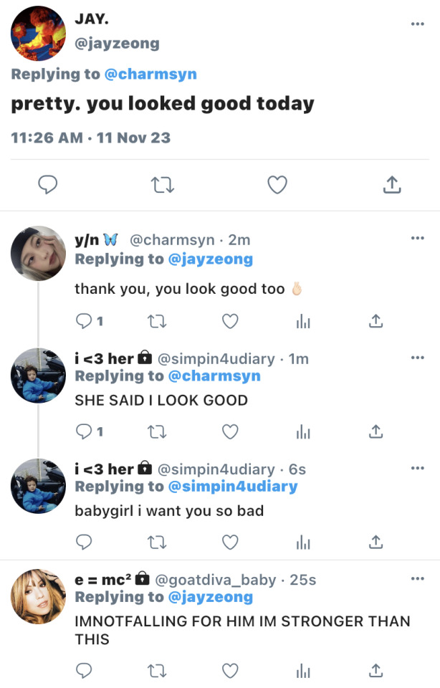This screenshot has width=440, height=688.
Task: Open JAY.'s profile picture
Action: [39, 34]
